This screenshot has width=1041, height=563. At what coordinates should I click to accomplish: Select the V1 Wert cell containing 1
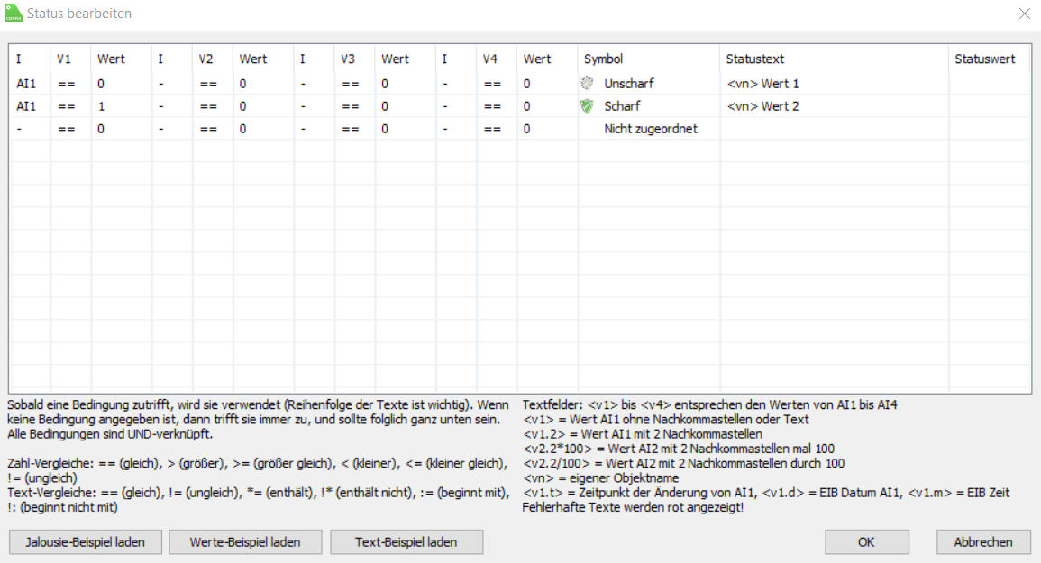pos(122,106)
